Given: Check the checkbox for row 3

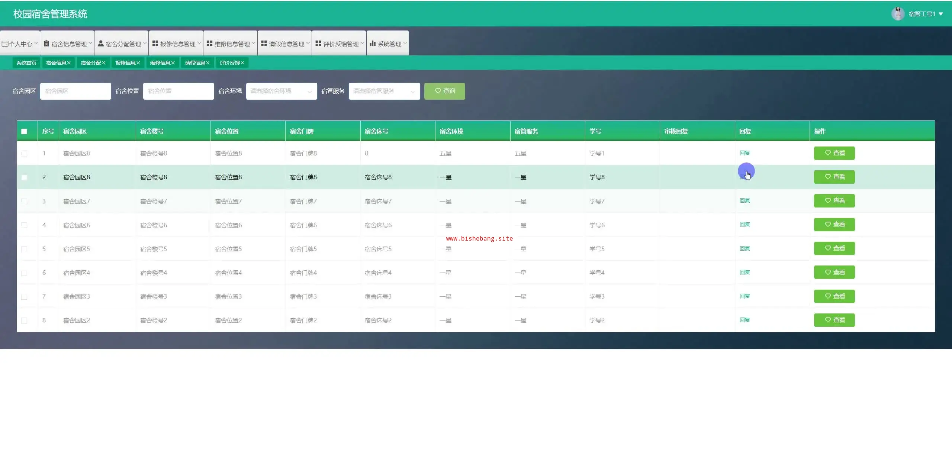Looking at the screenshot, I should point(24,201).
